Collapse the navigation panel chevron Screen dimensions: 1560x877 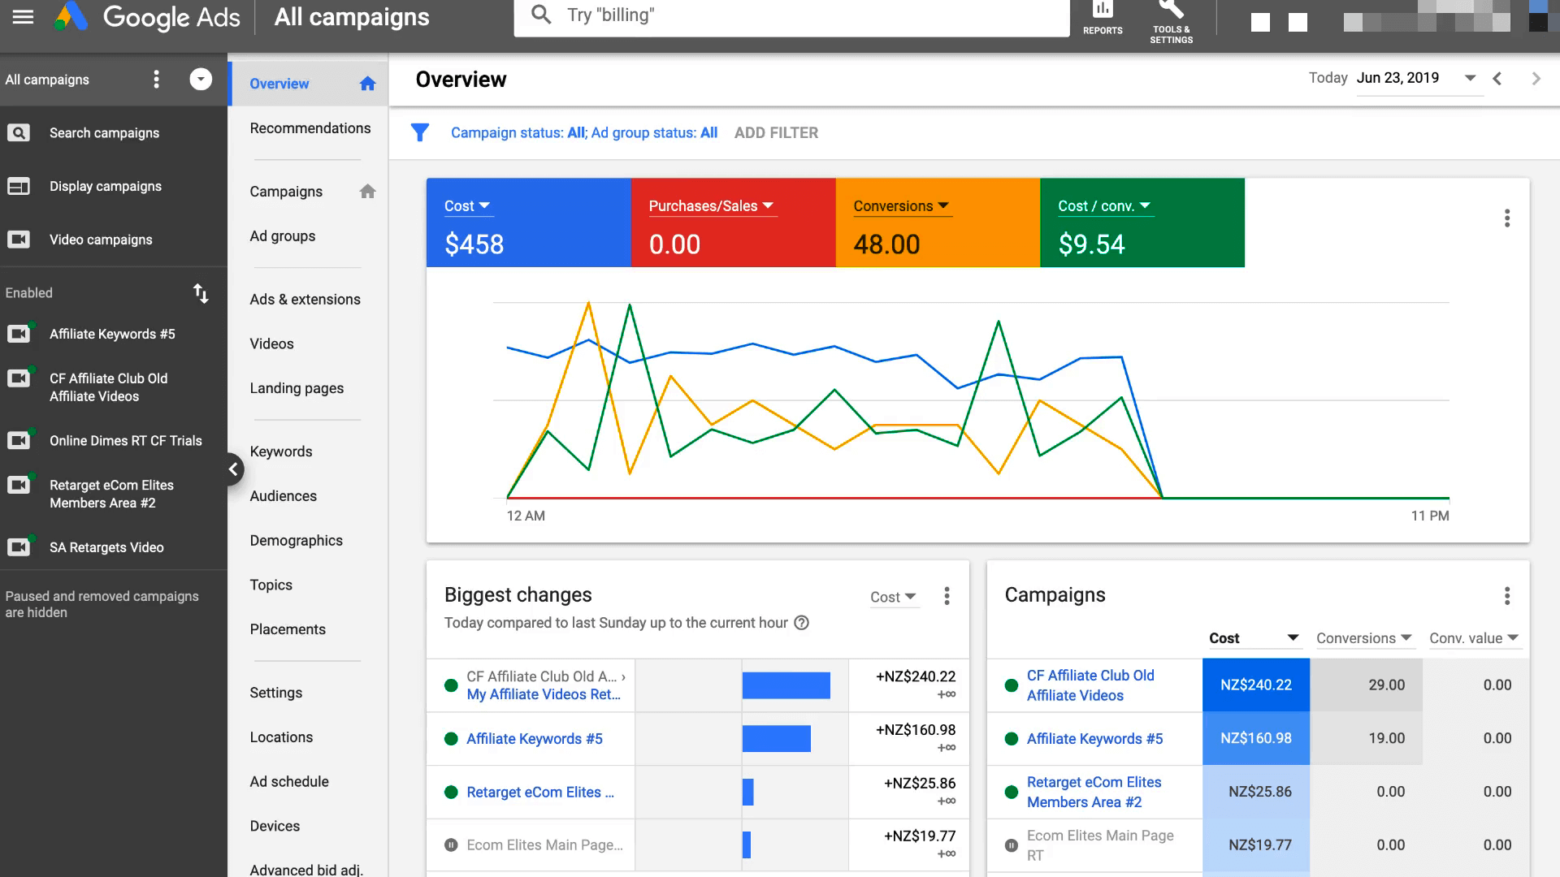coord(233,469)
